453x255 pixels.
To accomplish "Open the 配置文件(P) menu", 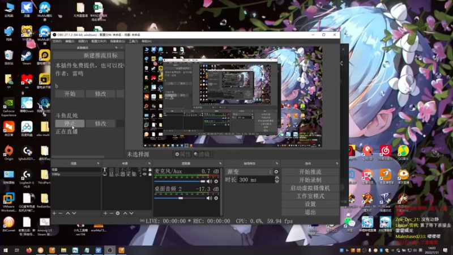I will pos(99,41).
